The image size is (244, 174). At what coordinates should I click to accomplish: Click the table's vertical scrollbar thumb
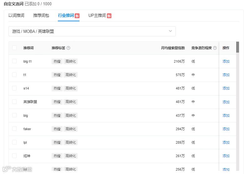click(237, 47)
